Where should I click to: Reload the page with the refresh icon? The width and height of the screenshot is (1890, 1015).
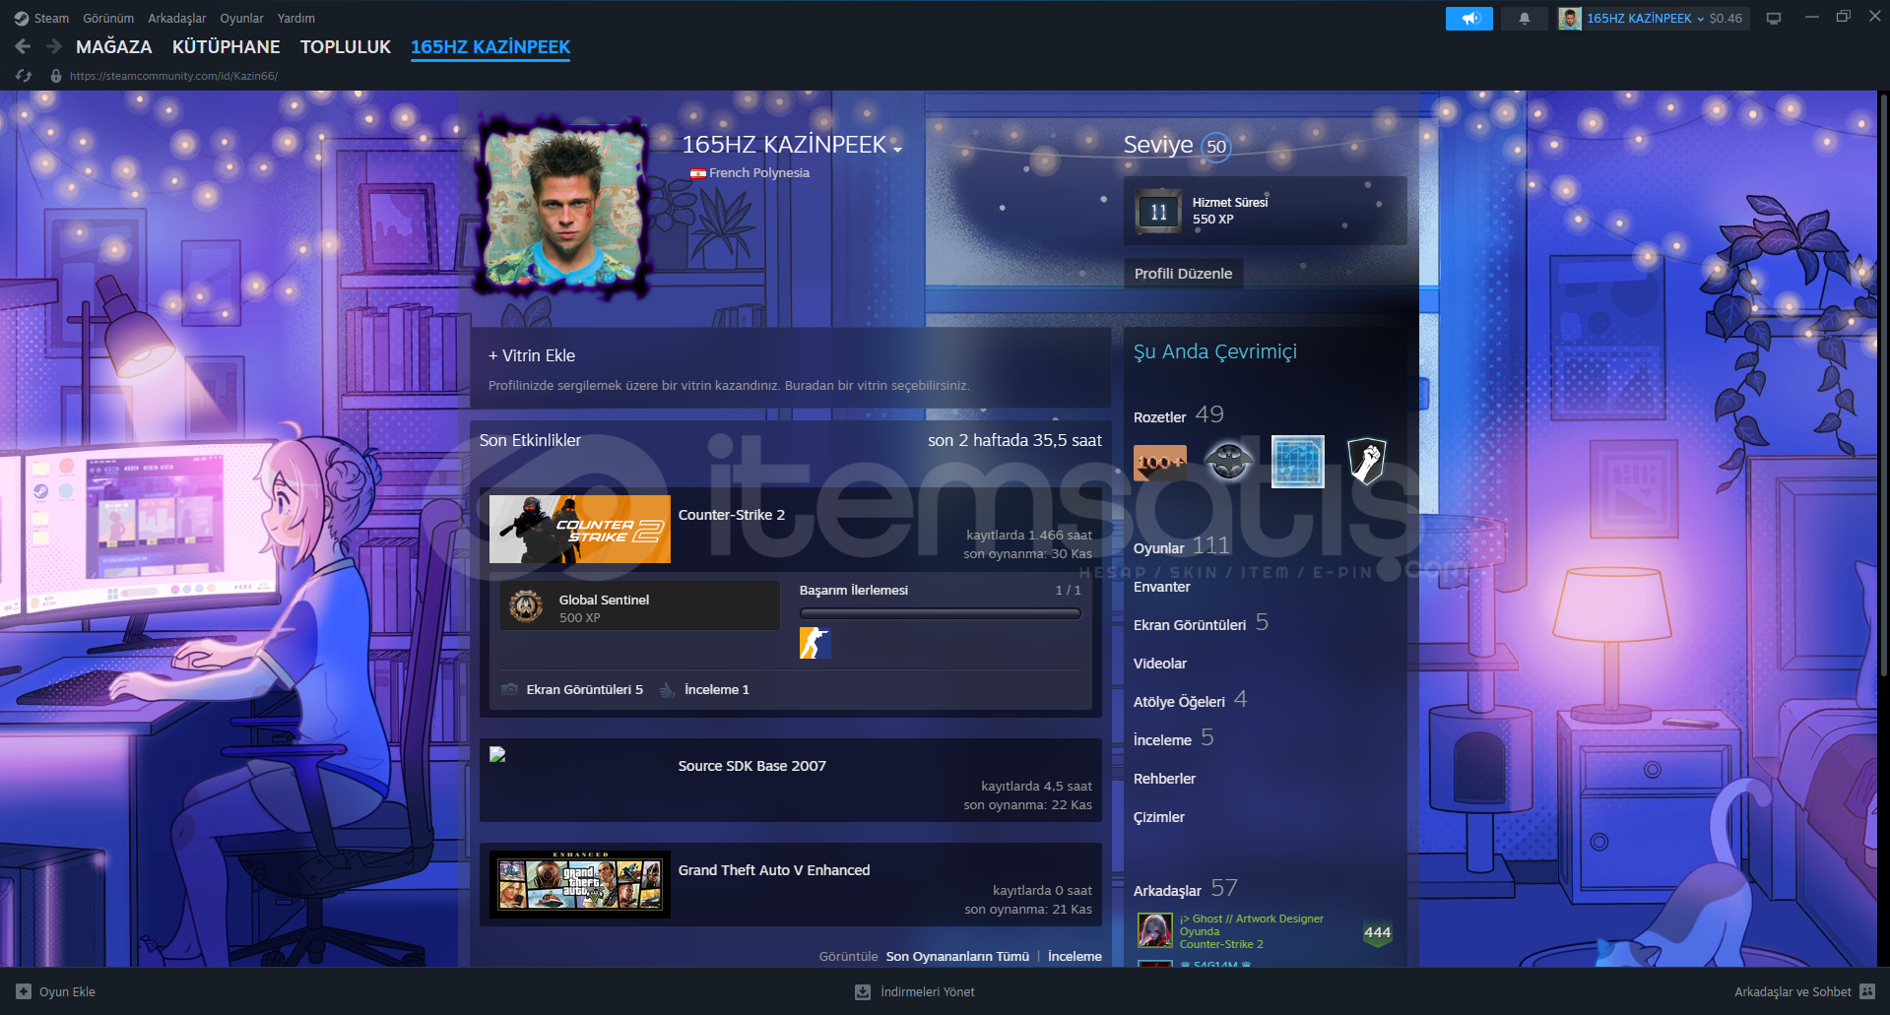(24, 76)
